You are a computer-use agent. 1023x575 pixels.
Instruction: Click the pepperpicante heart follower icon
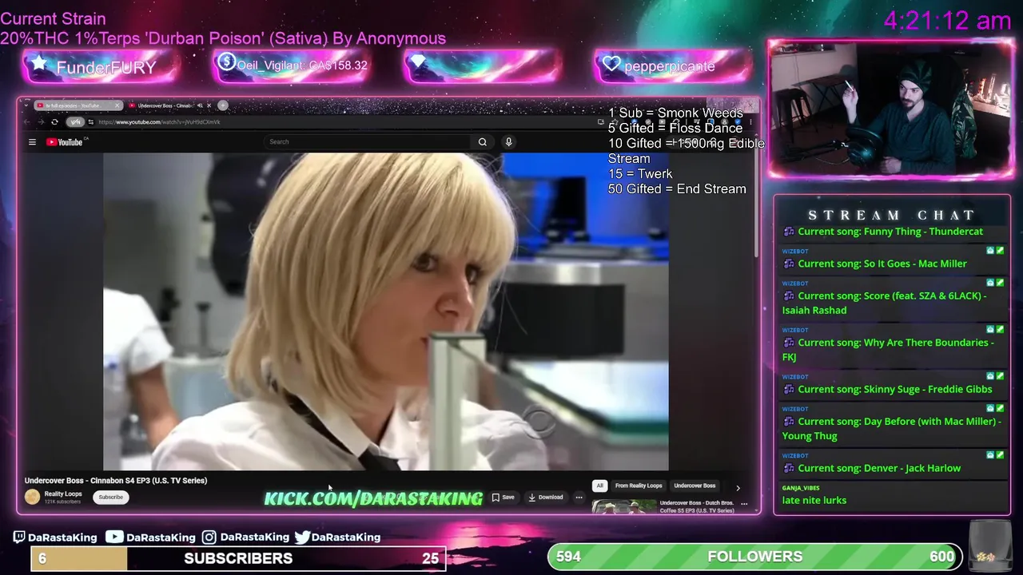click(x=612, y=65)
